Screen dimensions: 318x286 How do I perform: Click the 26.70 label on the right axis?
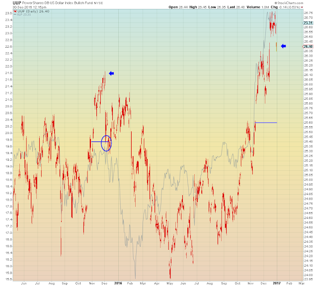click(x=308, y=18)
